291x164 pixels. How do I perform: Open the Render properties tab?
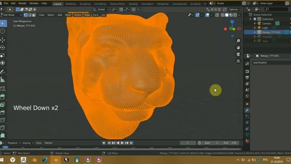click(x=247, y=72)
